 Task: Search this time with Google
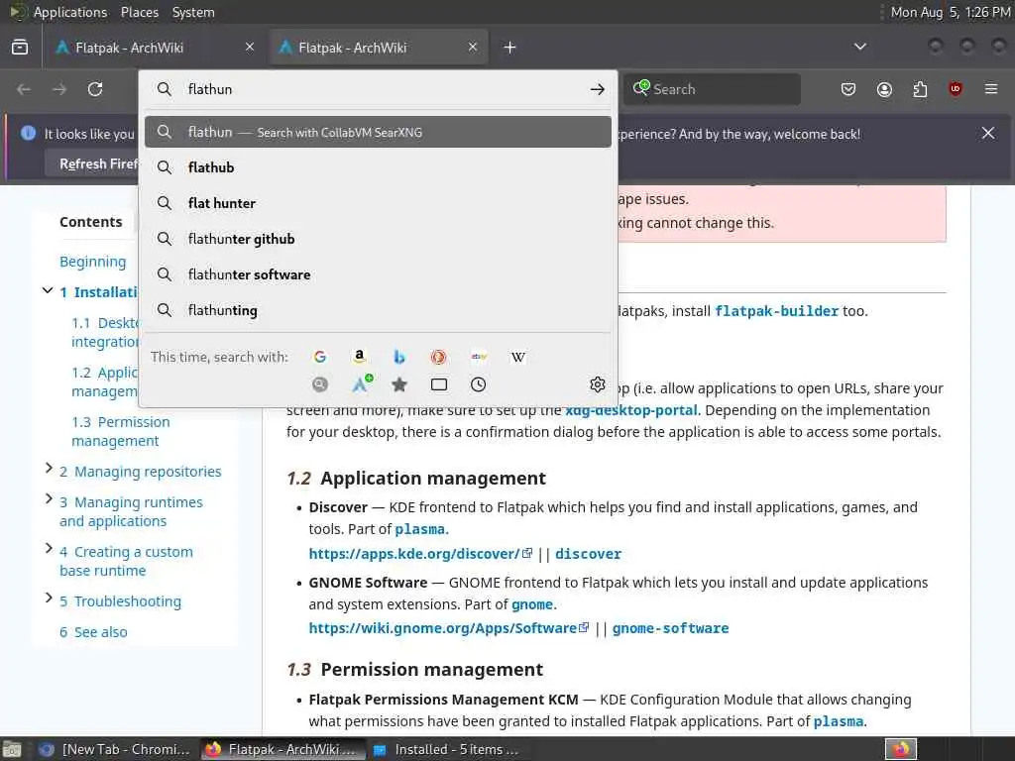pyautogui.click(x=320, y=357)
